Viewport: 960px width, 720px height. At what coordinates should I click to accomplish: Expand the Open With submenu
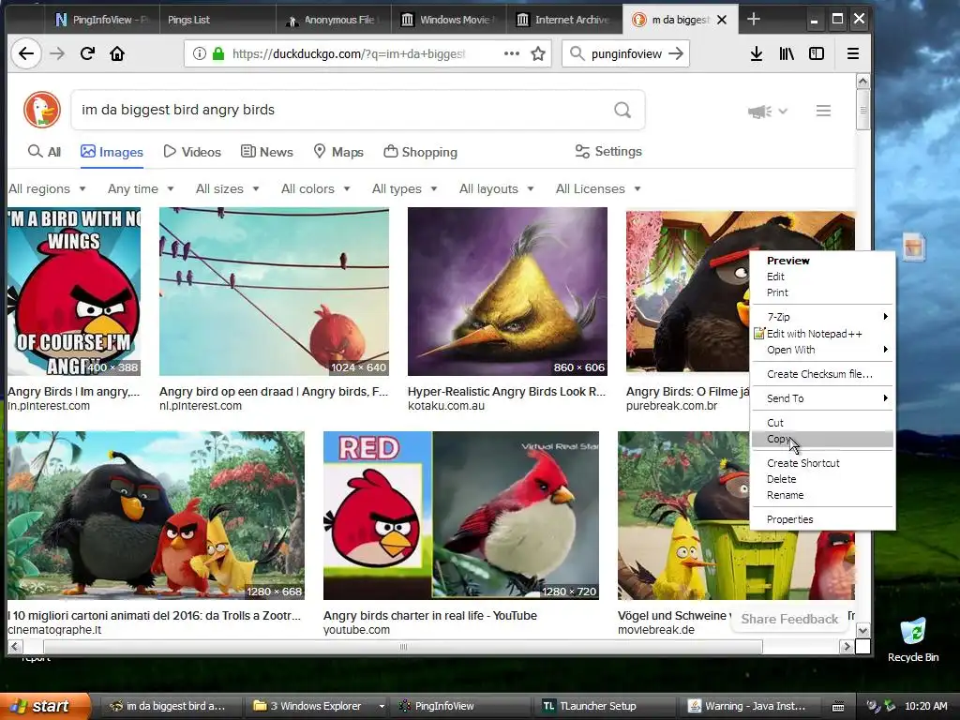[821, 350]
